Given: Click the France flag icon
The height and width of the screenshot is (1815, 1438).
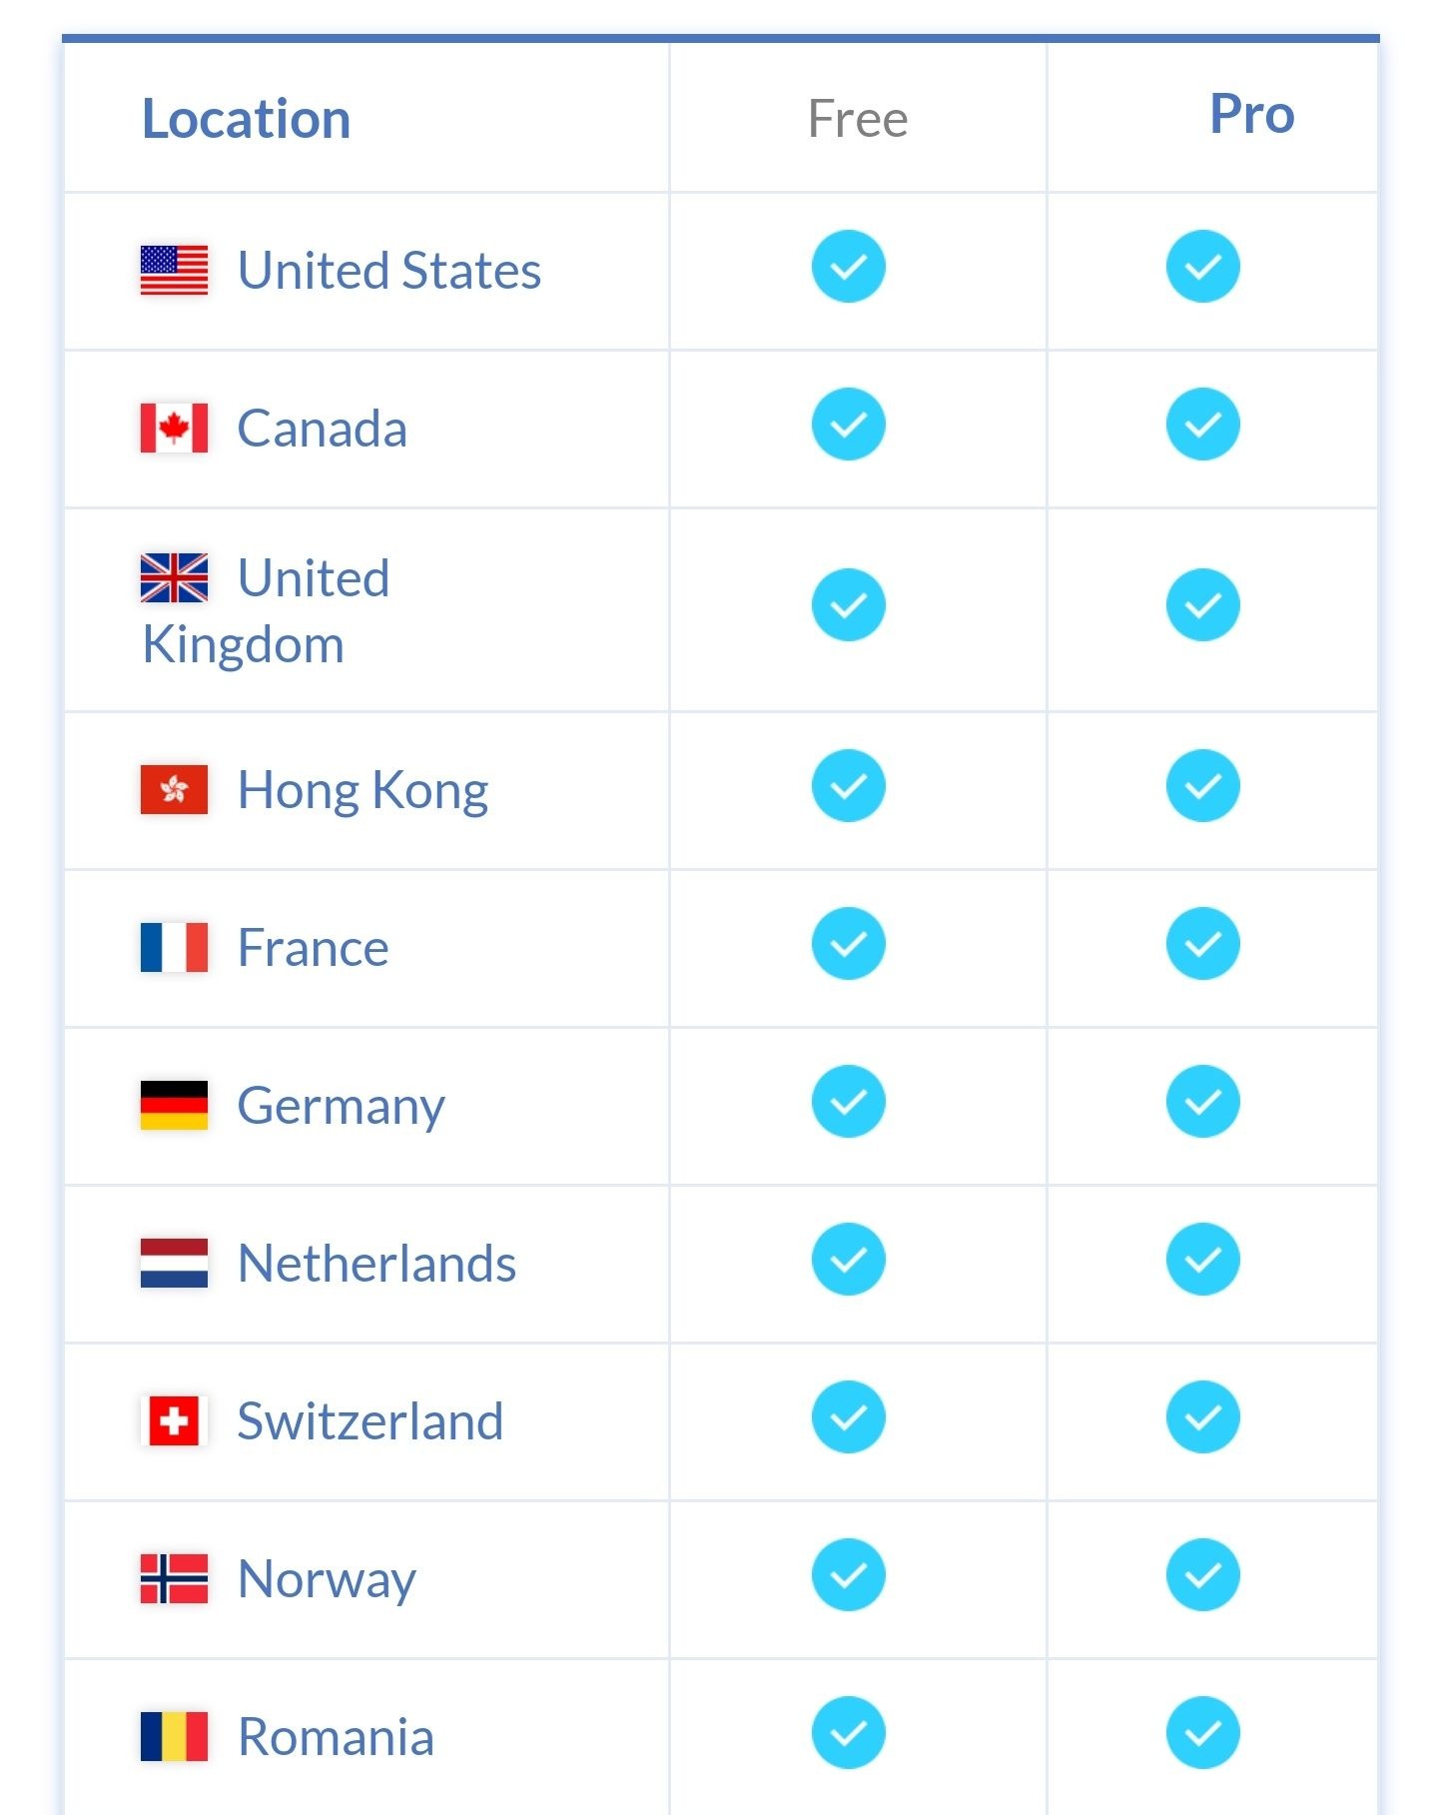Looking at the screenshot, I should coord(174,948).
